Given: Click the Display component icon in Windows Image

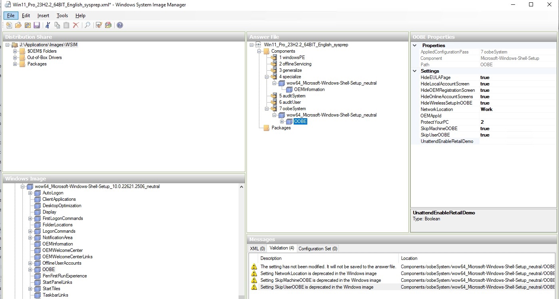Looking at the screenshot, I should tap(38, 212).
